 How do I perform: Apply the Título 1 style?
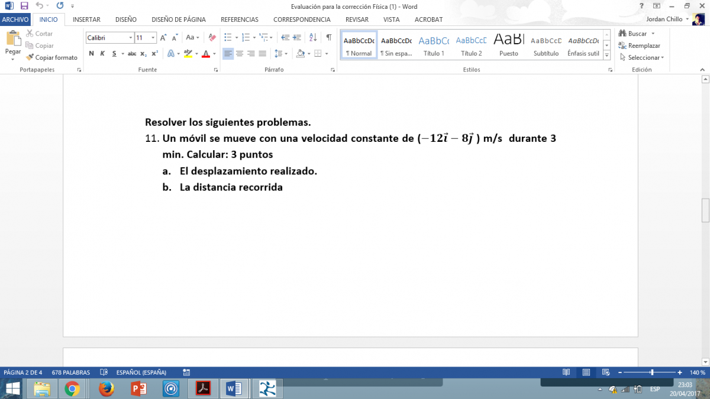coord(434,46)
